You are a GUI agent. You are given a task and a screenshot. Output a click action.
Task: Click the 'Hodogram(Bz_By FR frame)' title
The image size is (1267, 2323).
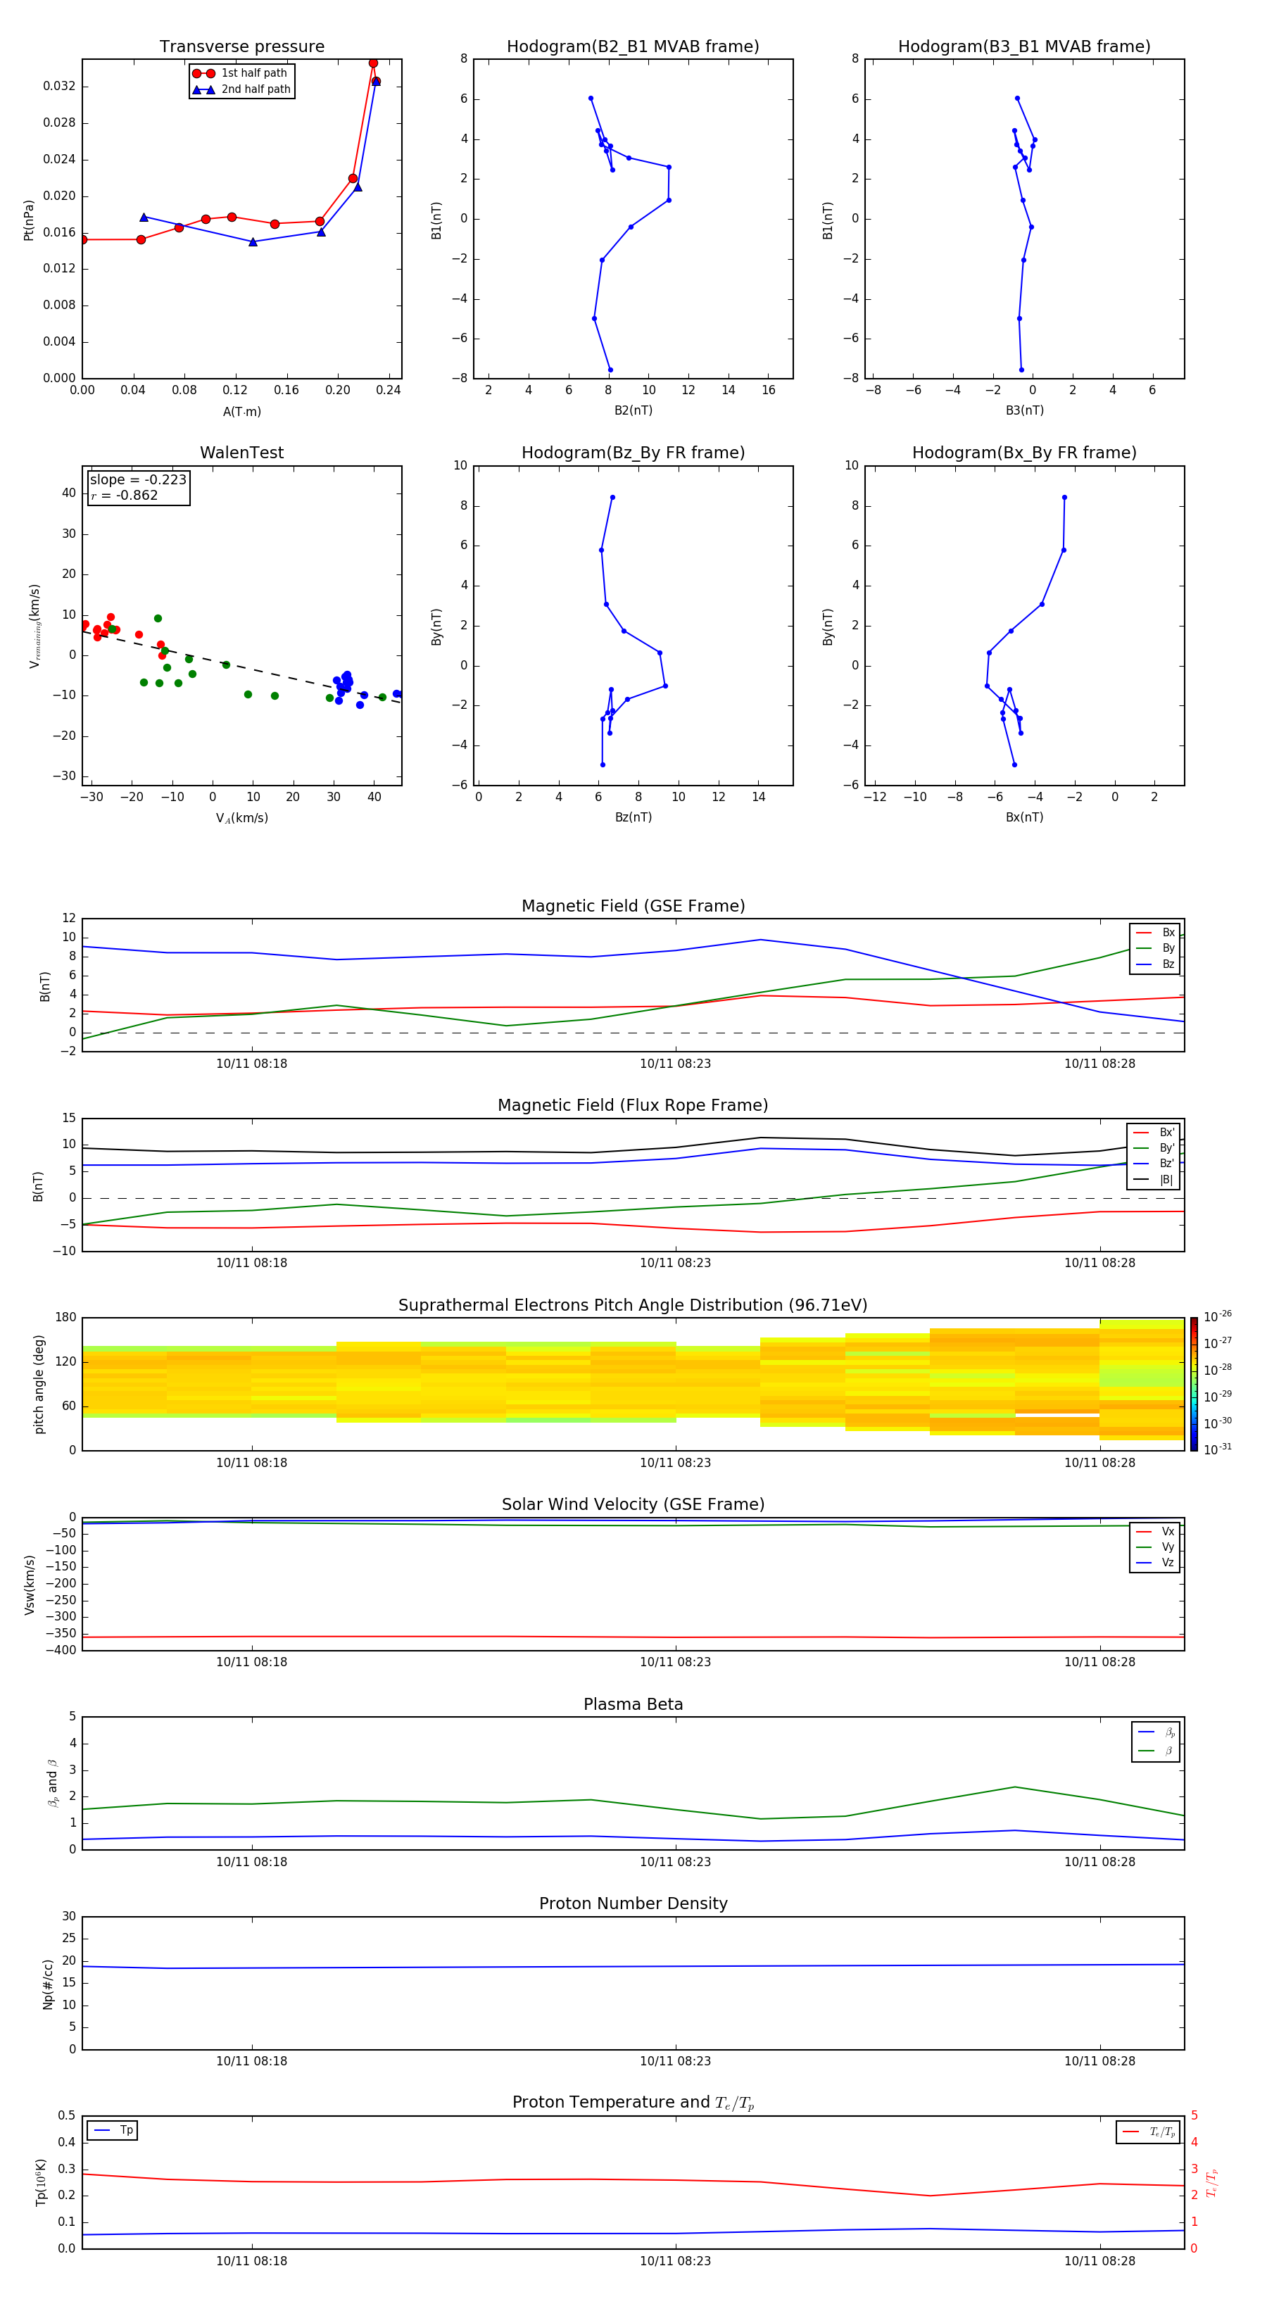(x=633, y=453)
